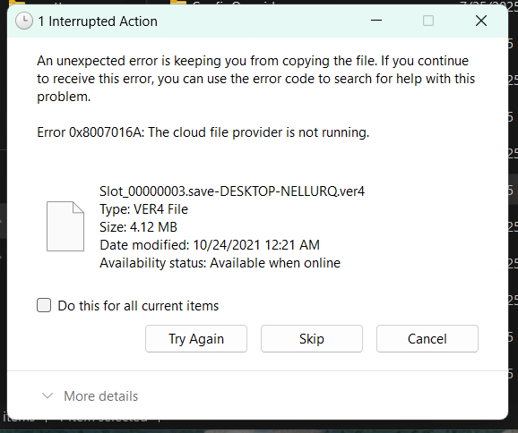Click the Try Again button
The image size is (518, 433).
pos(196,339)
